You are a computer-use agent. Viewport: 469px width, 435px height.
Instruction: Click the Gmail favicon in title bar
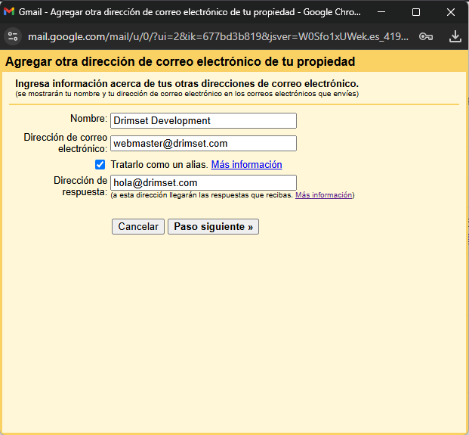point(10,12)
